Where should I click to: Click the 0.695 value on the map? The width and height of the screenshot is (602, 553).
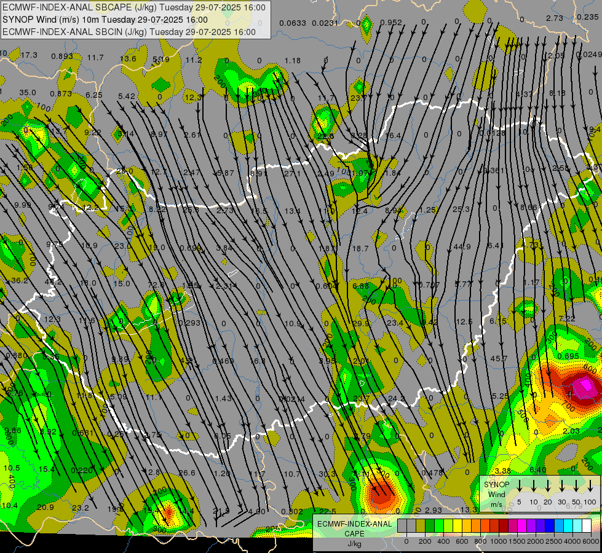pyautogui.click(x=568, y=356)
